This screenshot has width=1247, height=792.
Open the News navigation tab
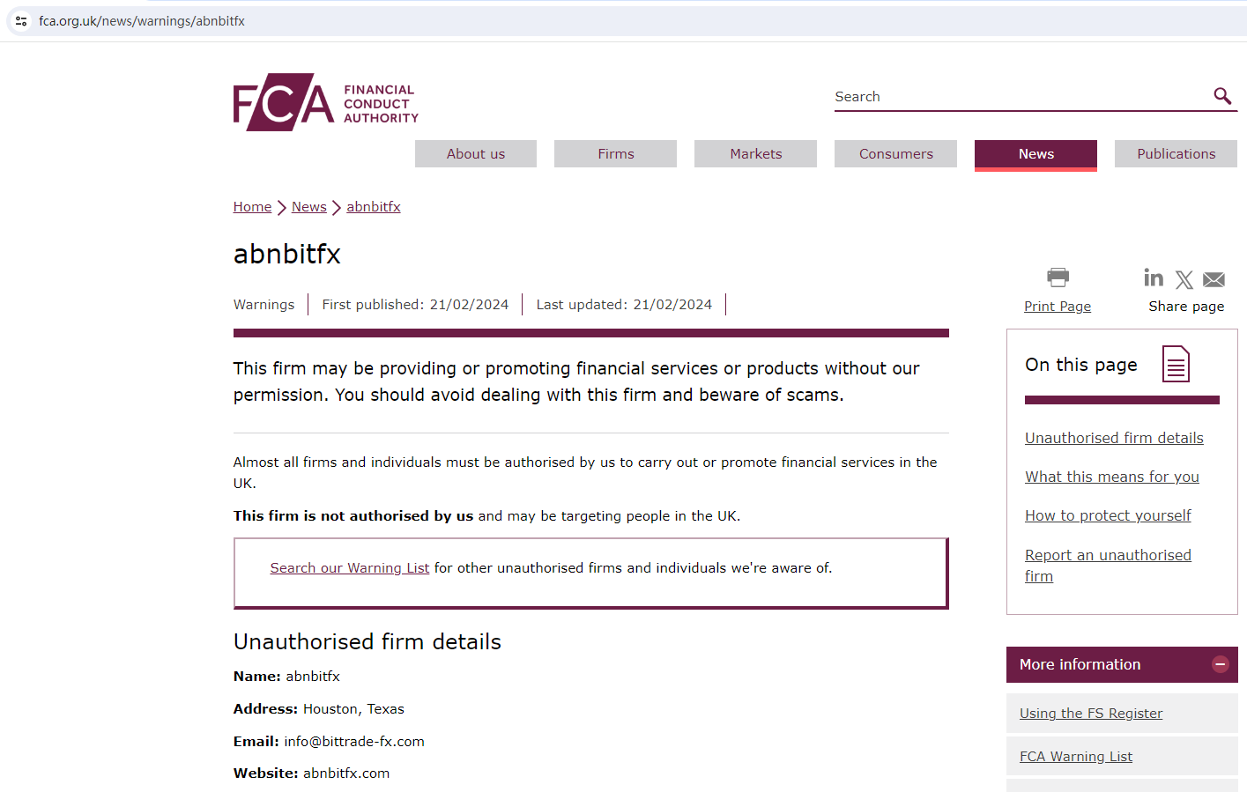coord(1035,154)
